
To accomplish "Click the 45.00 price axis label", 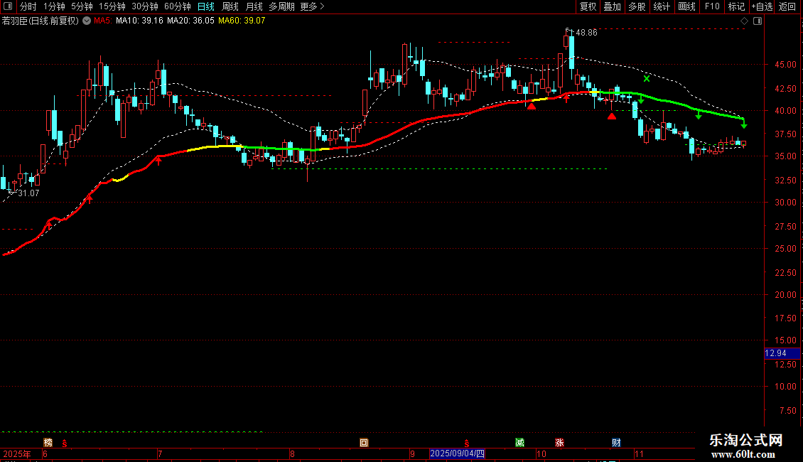I will [785, 65].
